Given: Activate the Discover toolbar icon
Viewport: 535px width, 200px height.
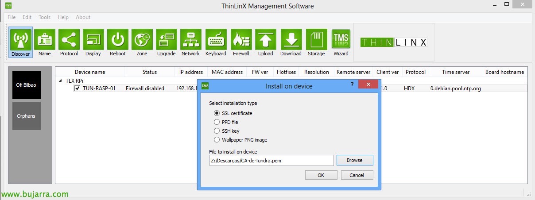Looking at the screenshot, I should pyautogui.click(x=21, y=42).
